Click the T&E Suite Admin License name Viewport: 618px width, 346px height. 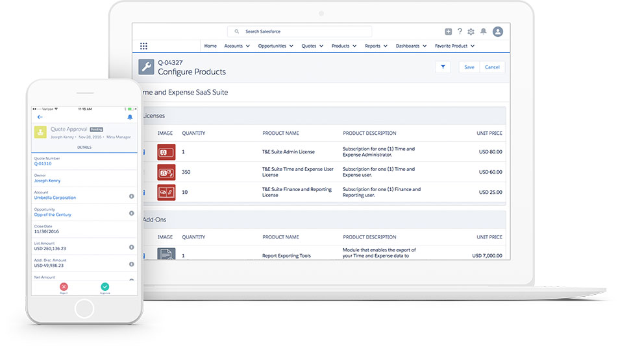[x=288, y=152]
